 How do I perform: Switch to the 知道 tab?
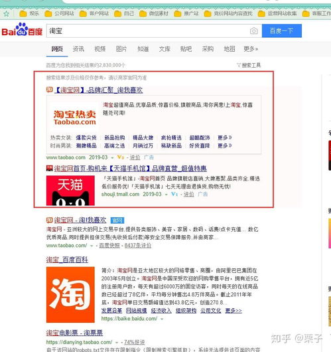click(143, 49)
